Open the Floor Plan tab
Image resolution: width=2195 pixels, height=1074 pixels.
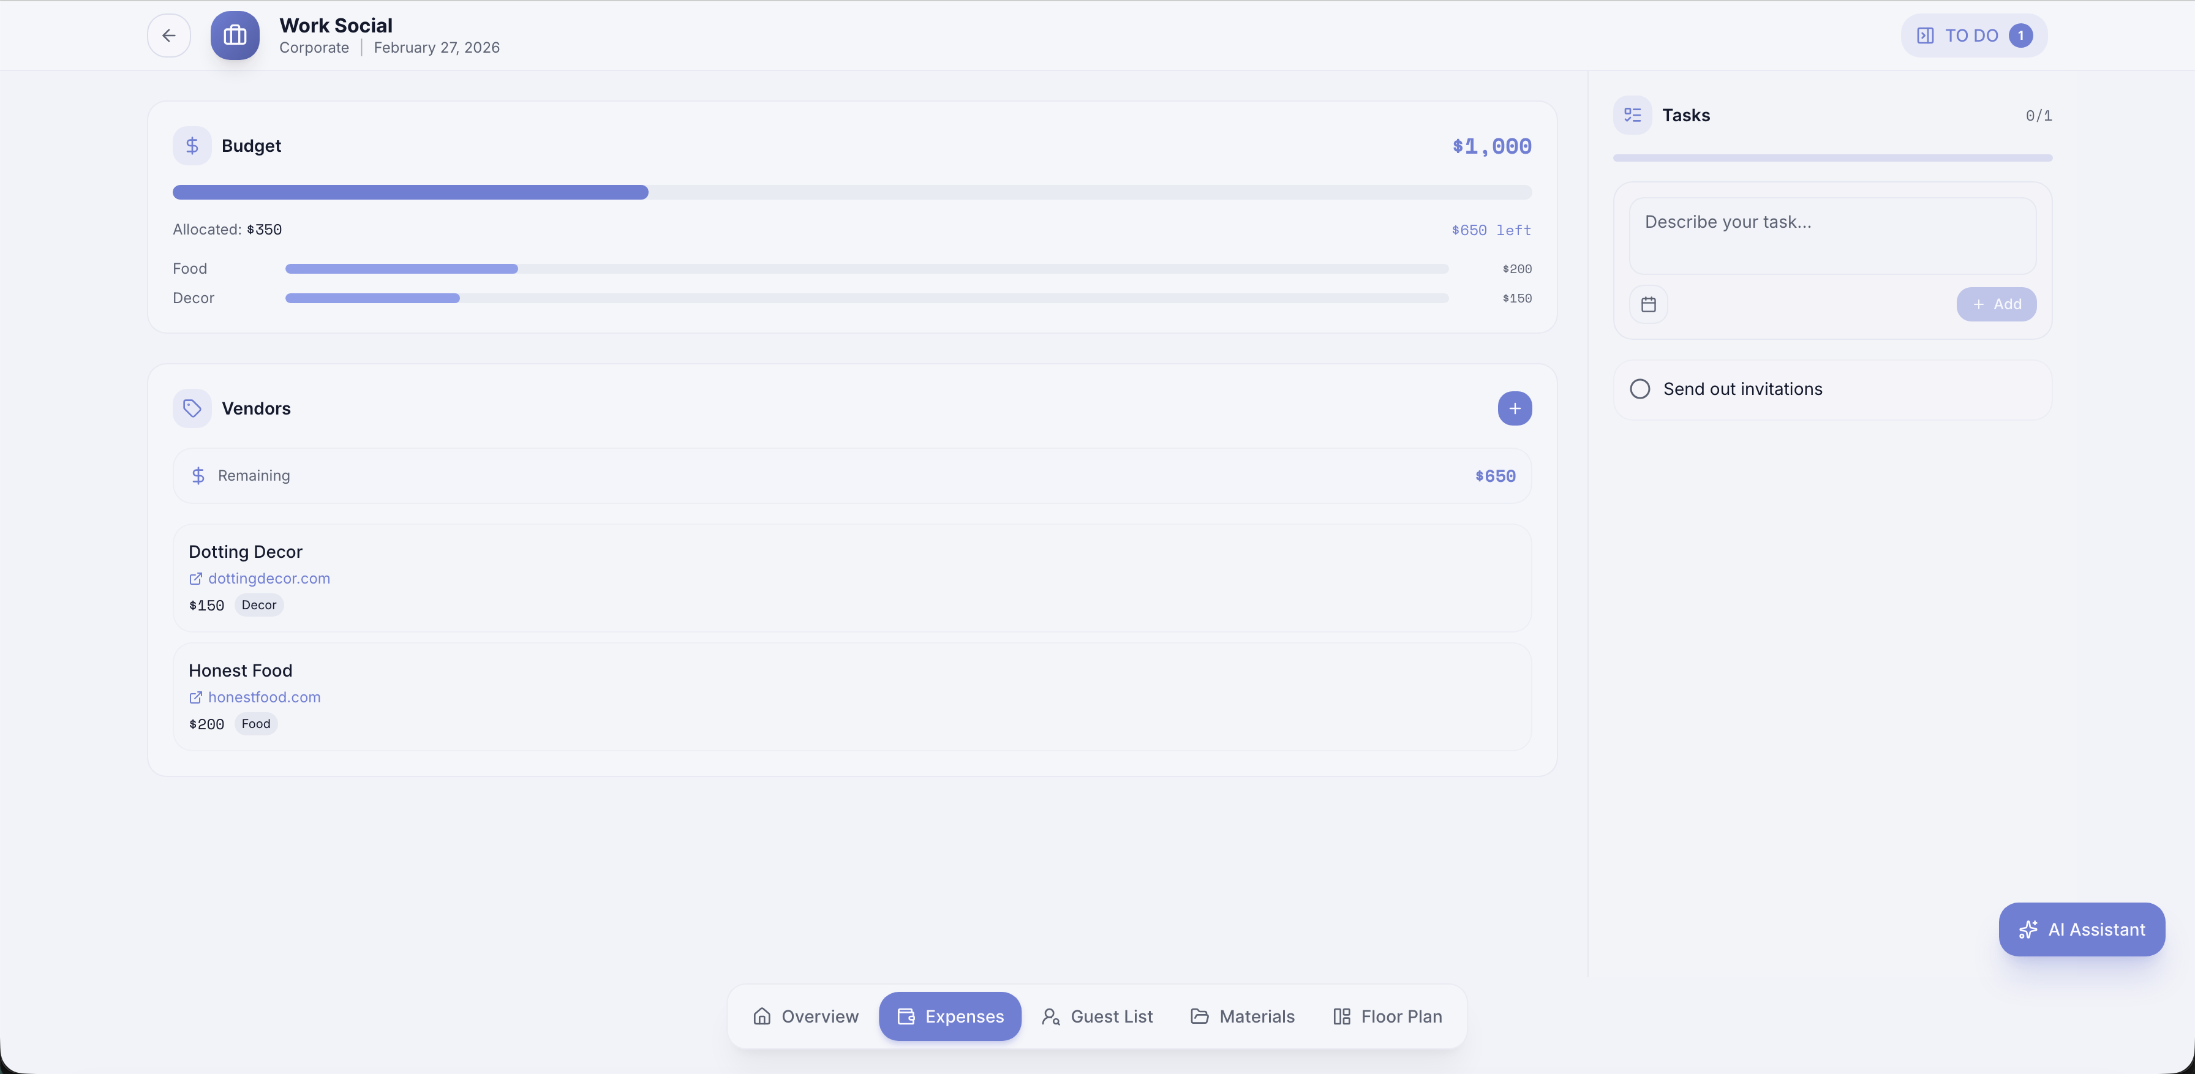coord(1387,1016)
